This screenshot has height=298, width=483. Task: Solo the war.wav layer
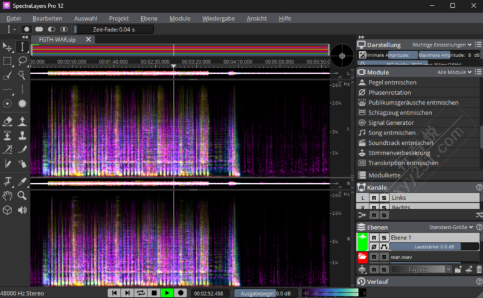[384, 257]
